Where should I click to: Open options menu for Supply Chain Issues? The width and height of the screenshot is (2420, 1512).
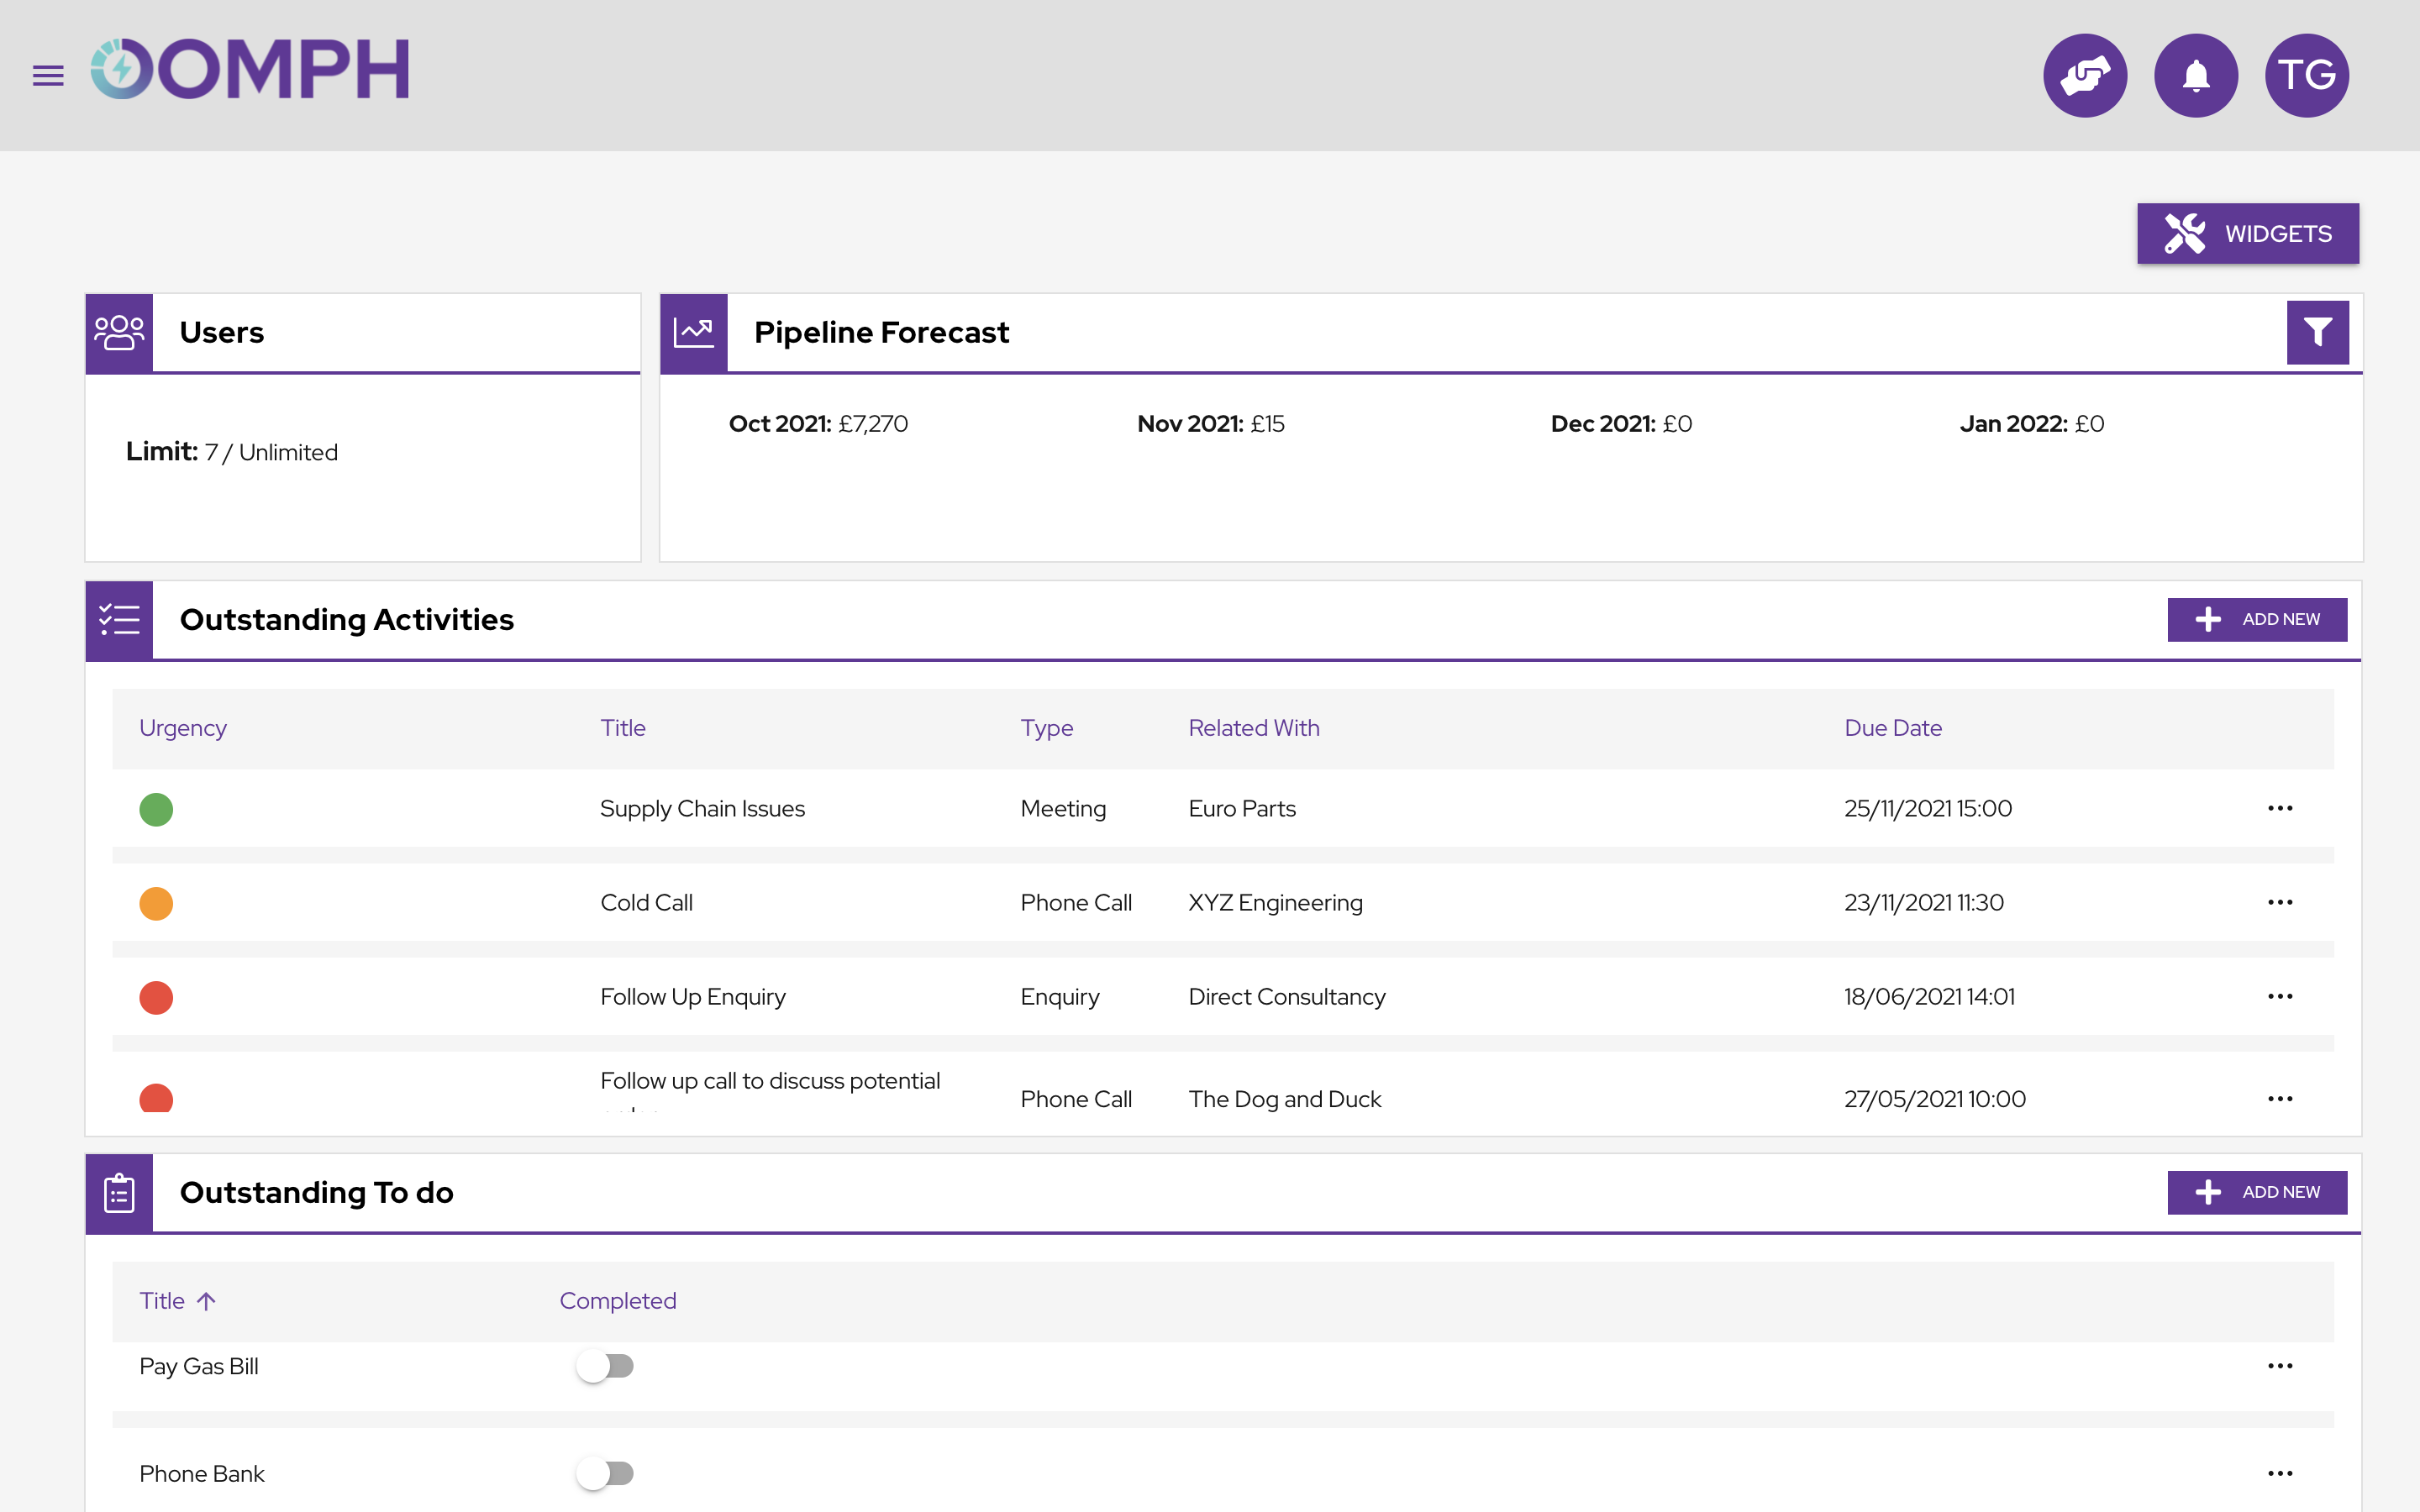2280,808
